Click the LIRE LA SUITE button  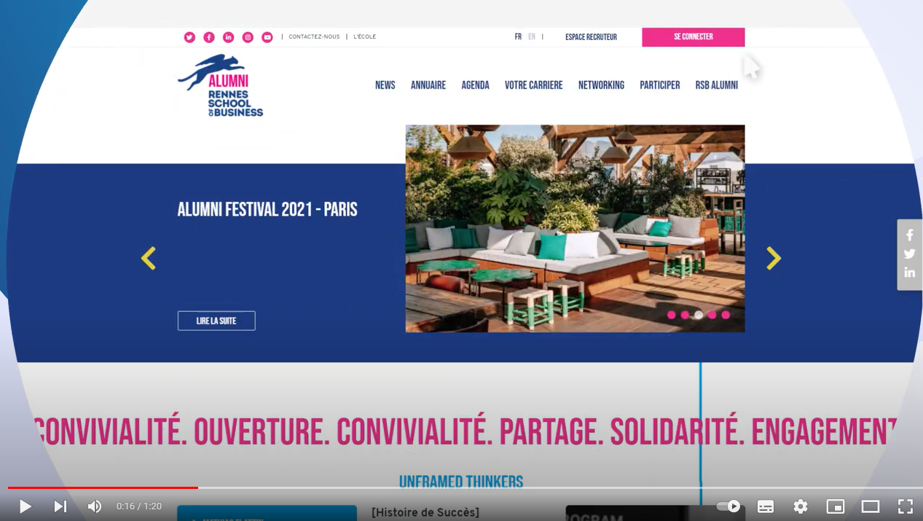pyautogui.click(x=216, y=321)
